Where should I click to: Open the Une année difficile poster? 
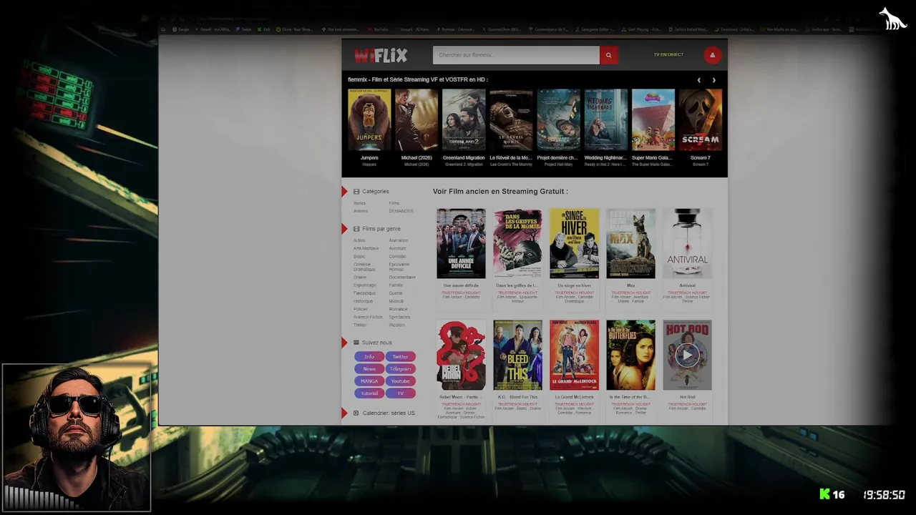[x=461, y=243]
